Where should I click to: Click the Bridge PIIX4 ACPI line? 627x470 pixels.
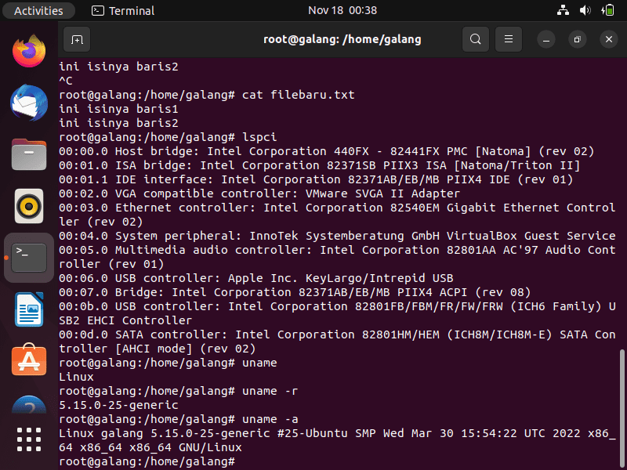tap(295, 292)
